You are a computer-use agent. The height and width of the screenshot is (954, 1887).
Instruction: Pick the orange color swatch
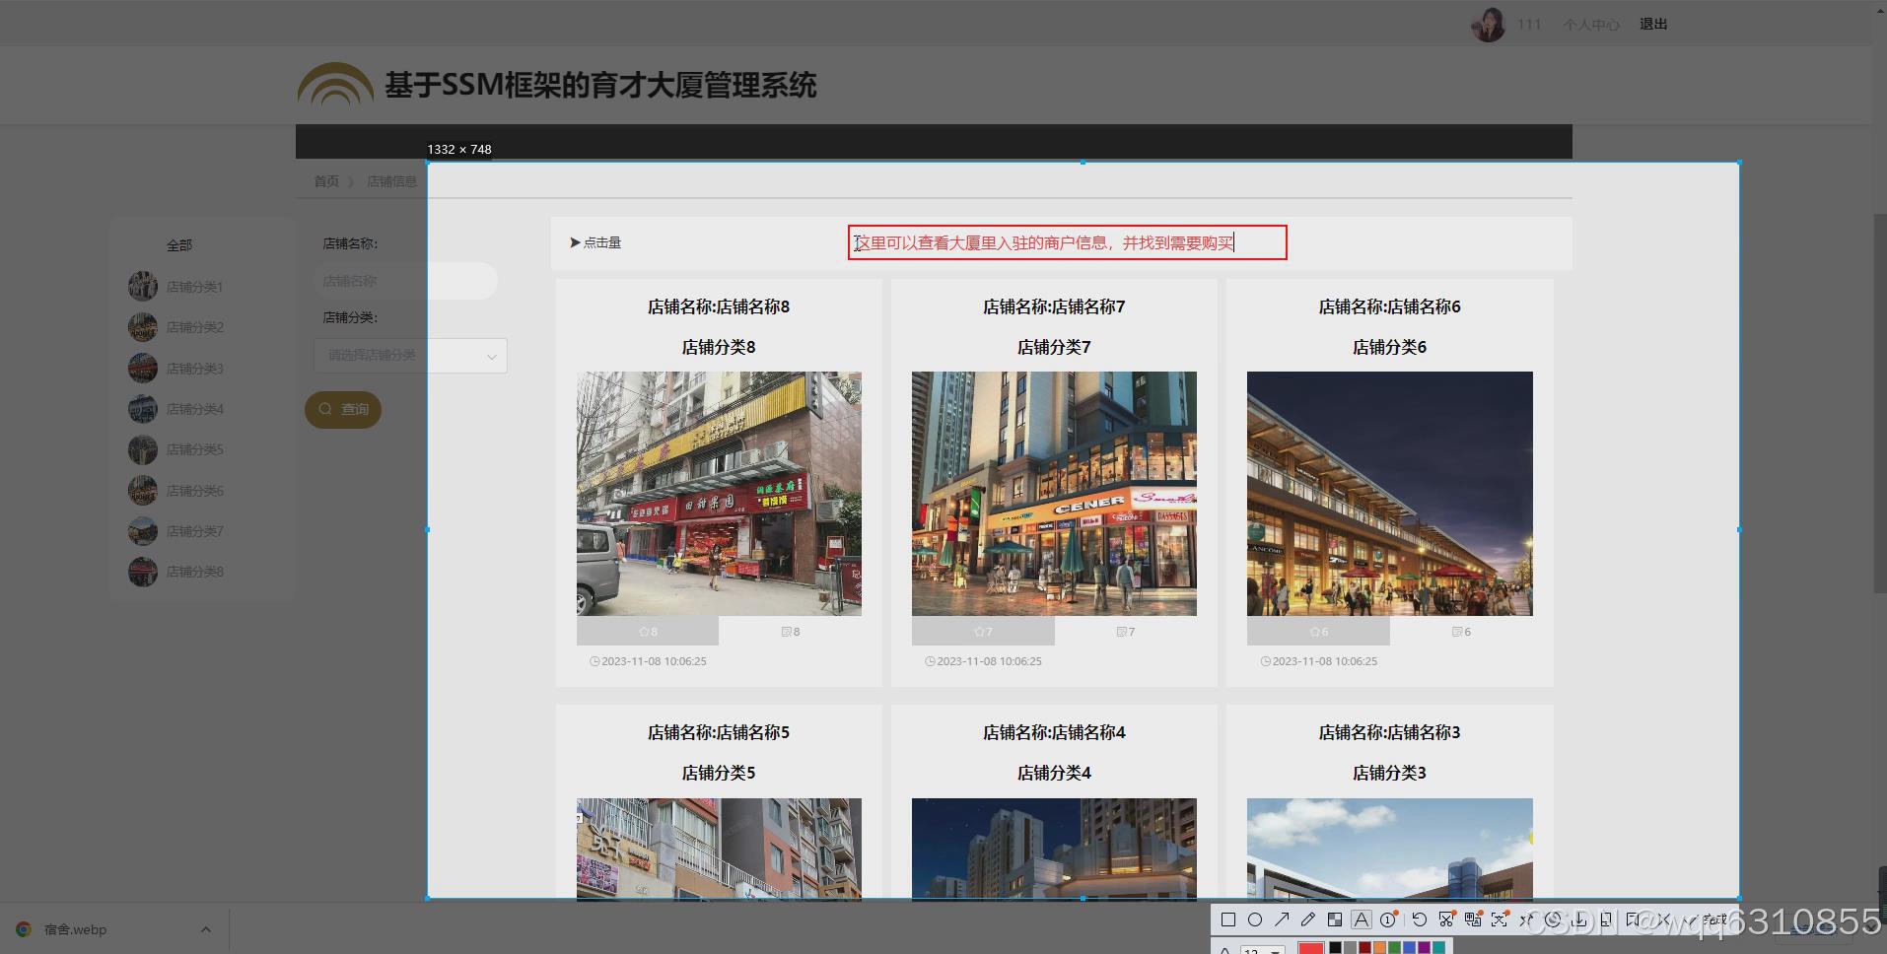(x=1379, y=947)
